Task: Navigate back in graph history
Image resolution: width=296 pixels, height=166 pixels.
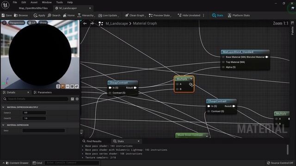Action: point(85,24)
